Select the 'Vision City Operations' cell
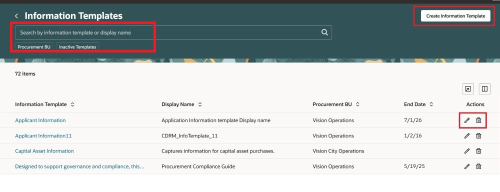This screenshot has width=500, height=192. [x=338, y=151]
